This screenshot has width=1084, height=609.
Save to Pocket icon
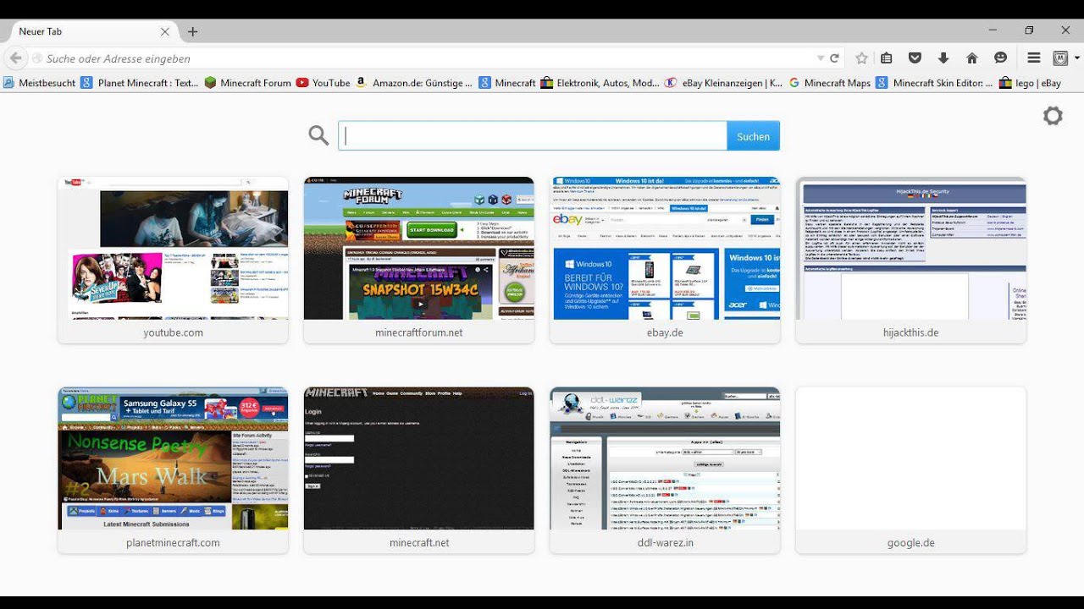pos(915,58)
